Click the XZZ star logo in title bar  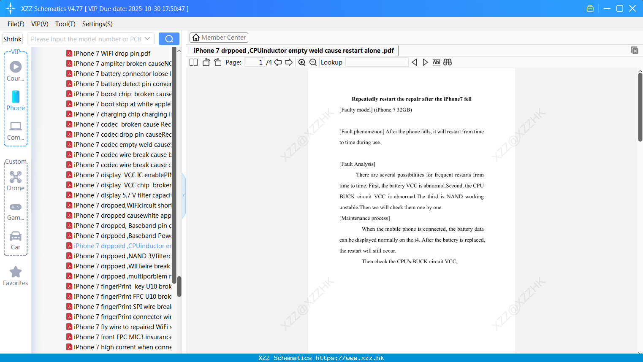pyautogui.click(x=11, y=8)
